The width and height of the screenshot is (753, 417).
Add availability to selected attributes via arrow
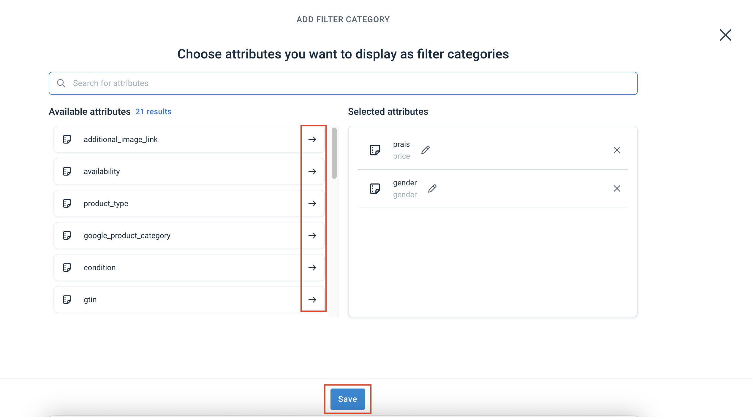313,171
